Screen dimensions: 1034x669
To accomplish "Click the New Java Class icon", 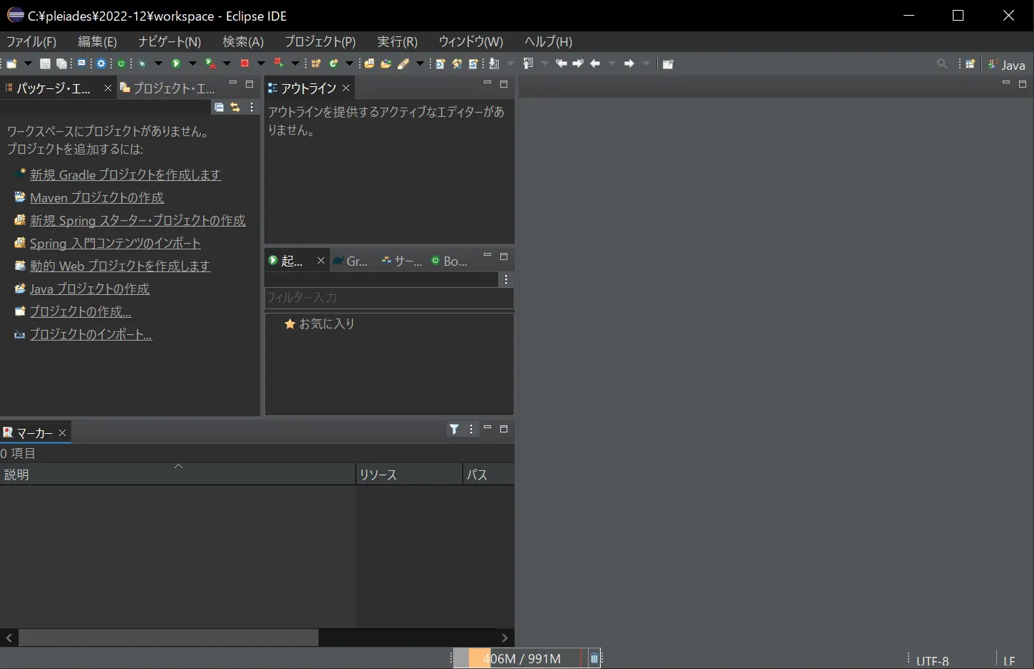I will coord(334,64).
